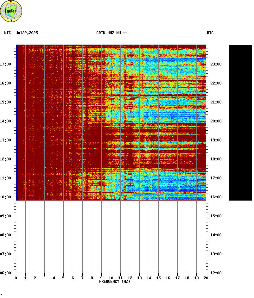The height and width of the screenshot is (298, 254).
Task: Click the 13:00 UTC label on the right axis
Action: [x=216, y=254]
